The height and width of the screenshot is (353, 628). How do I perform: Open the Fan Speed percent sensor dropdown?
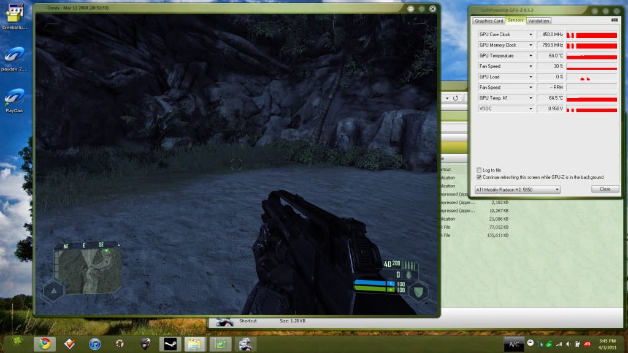click(530, 66)
